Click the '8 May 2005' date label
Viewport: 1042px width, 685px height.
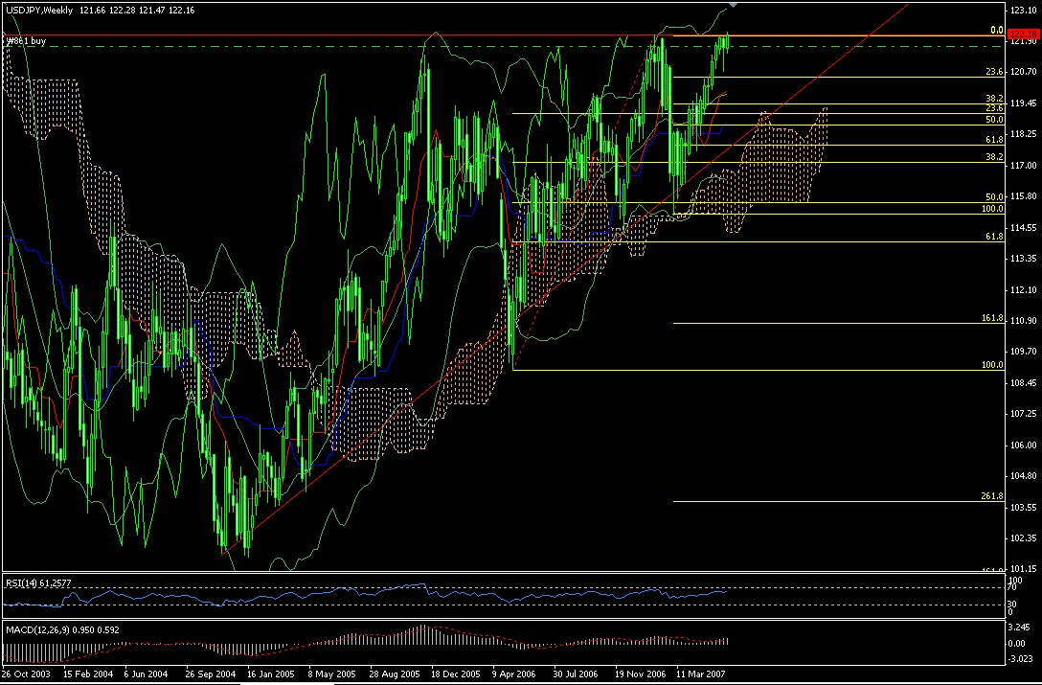click(330, 674)
